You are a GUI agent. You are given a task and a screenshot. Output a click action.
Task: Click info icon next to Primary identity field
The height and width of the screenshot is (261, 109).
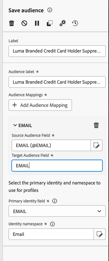54,201
